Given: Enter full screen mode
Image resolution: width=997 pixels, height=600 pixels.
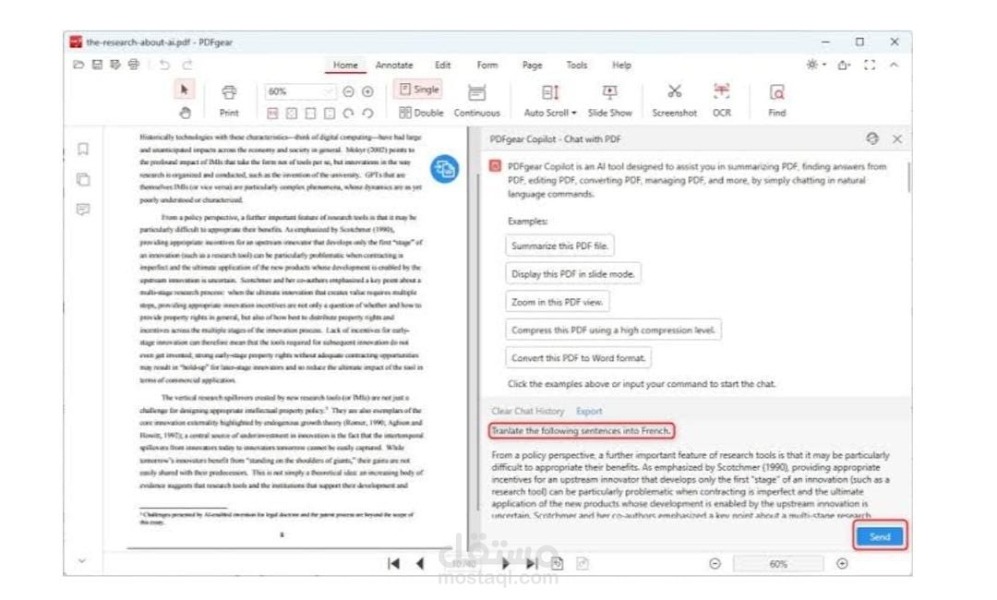Looking at the screenshot, I should click(870, 65).
